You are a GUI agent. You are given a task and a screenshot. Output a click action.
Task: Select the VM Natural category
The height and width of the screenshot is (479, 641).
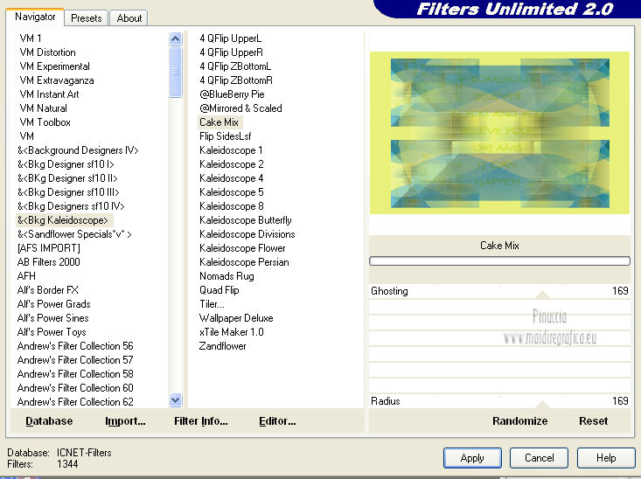click(x=44, y=108)
